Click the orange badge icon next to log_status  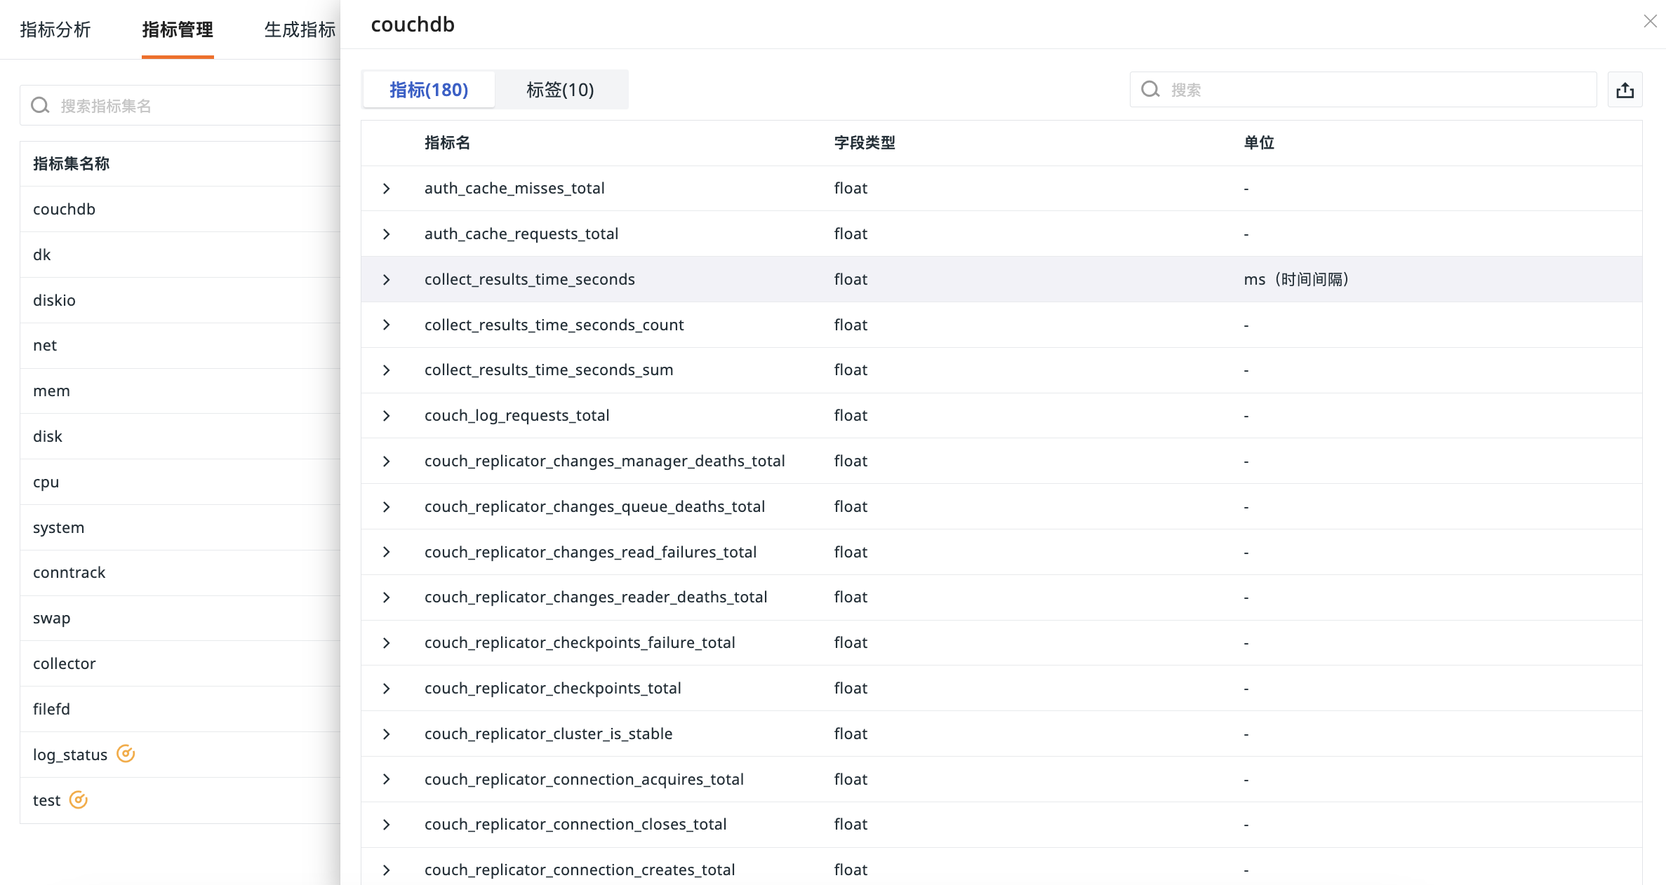(126, 754)
